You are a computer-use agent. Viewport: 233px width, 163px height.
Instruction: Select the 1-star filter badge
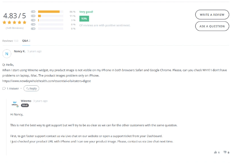click(33, 29)
